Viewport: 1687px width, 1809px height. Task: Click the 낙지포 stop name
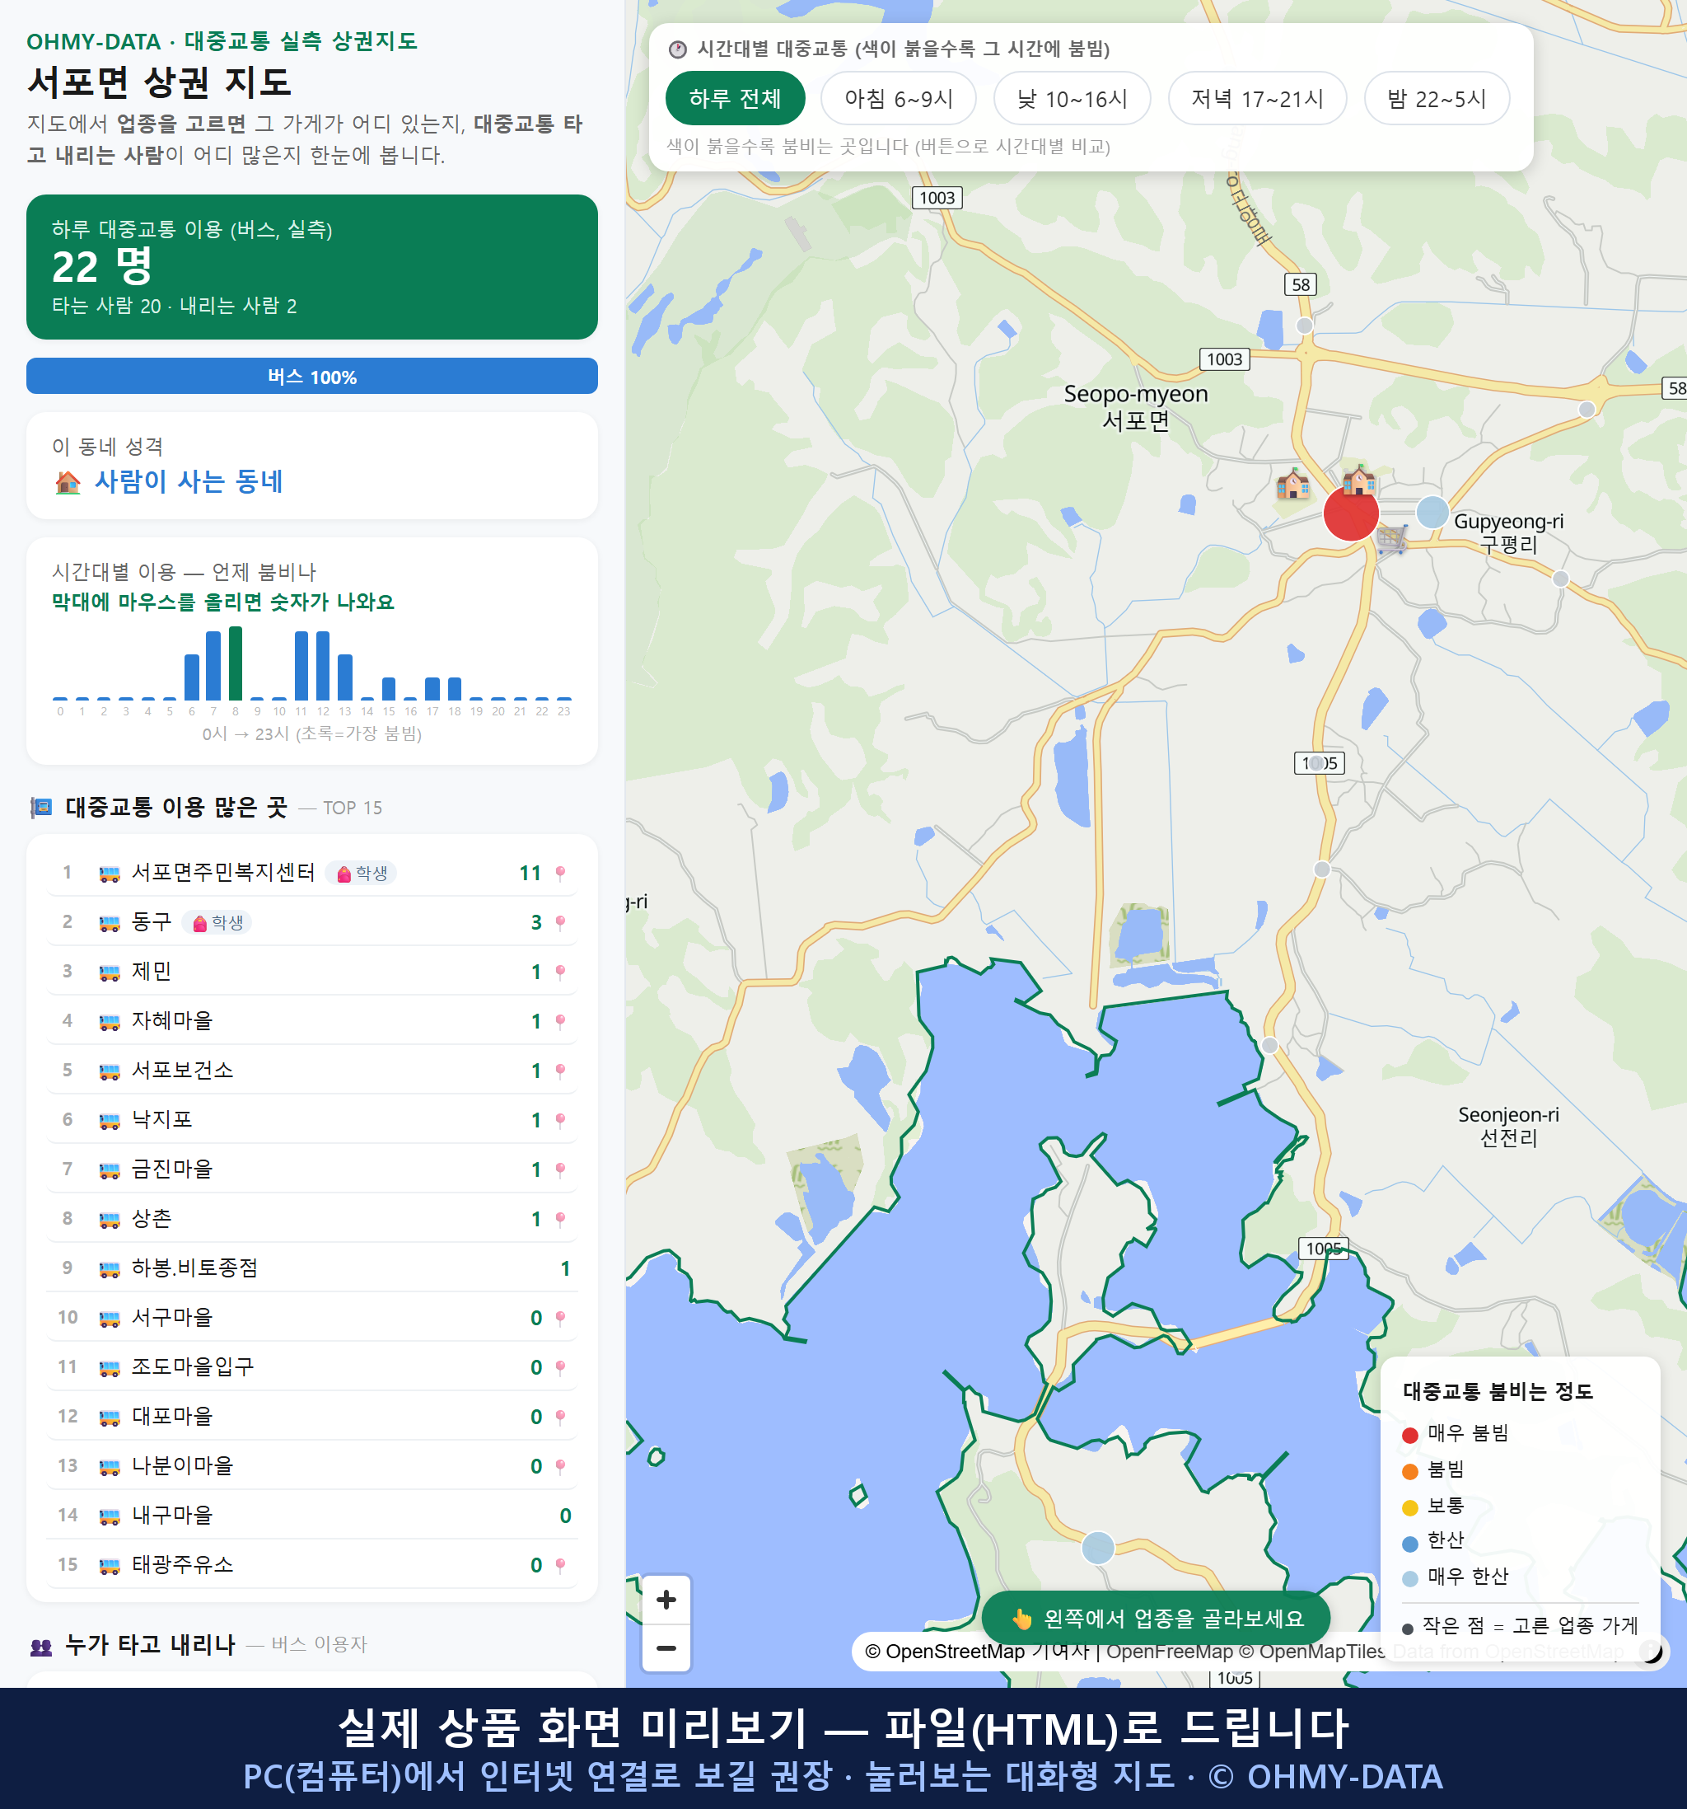coord(162,1119)
